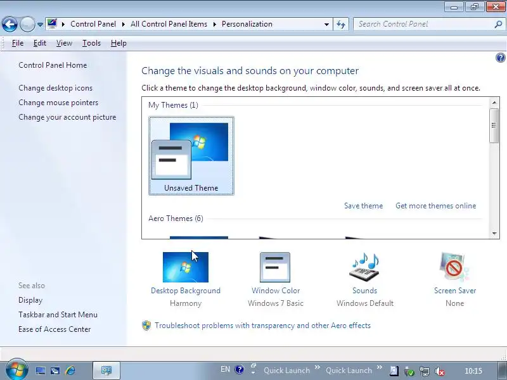Image resolution: width=507 pixels, height=380 pixels.
Task: Click the language bar options small arrow
Action: click(x=253, y=372)
